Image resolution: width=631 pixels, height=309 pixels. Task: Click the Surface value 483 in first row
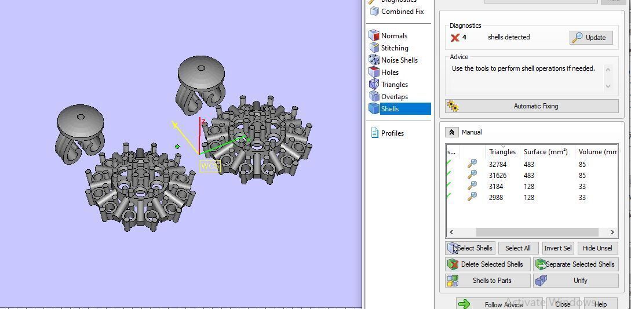(x=529, y=165)
